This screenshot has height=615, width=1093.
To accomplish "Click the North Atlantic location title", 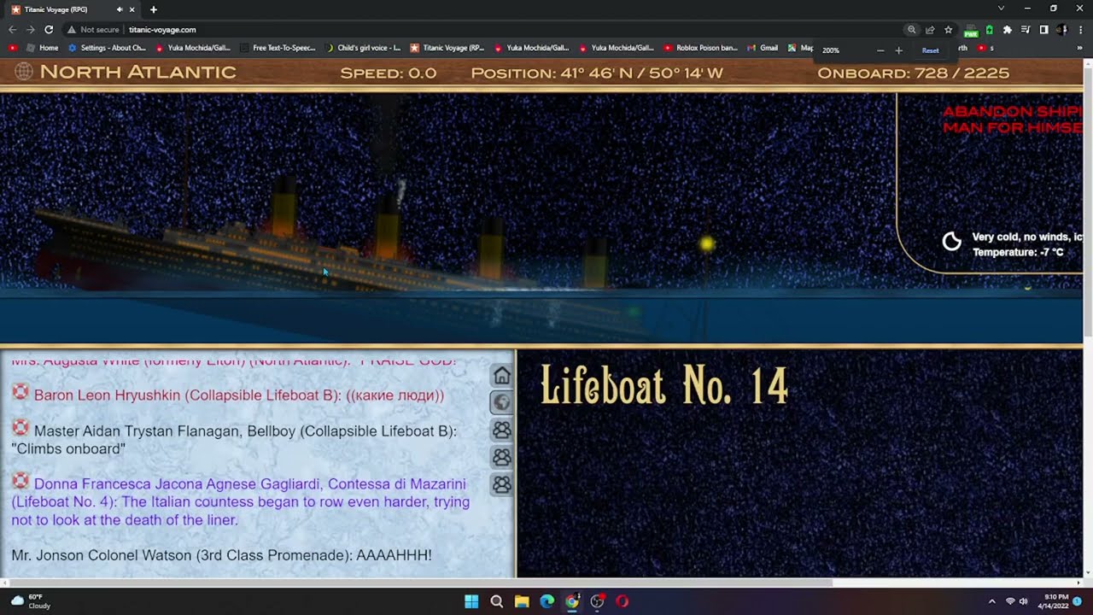I will pyautogui.click(x=137, y=72).
